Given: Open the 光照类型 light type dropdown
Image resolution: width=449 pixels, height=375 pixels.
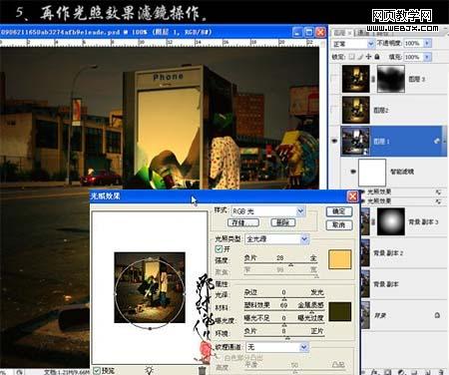Looking at the screenshot, I should (x=277, y=238).
